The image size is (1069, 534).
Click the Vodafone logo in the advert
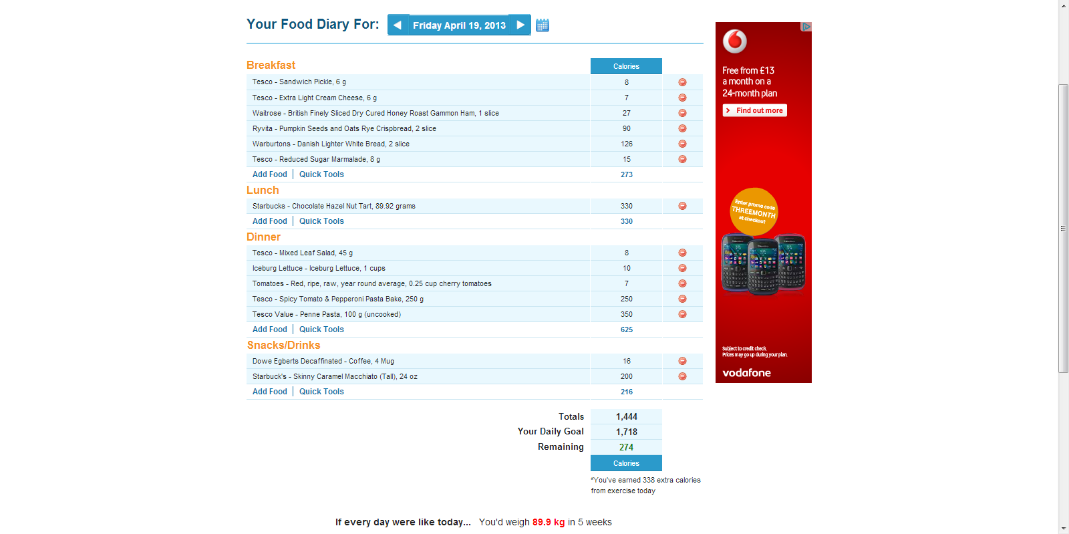734,41
